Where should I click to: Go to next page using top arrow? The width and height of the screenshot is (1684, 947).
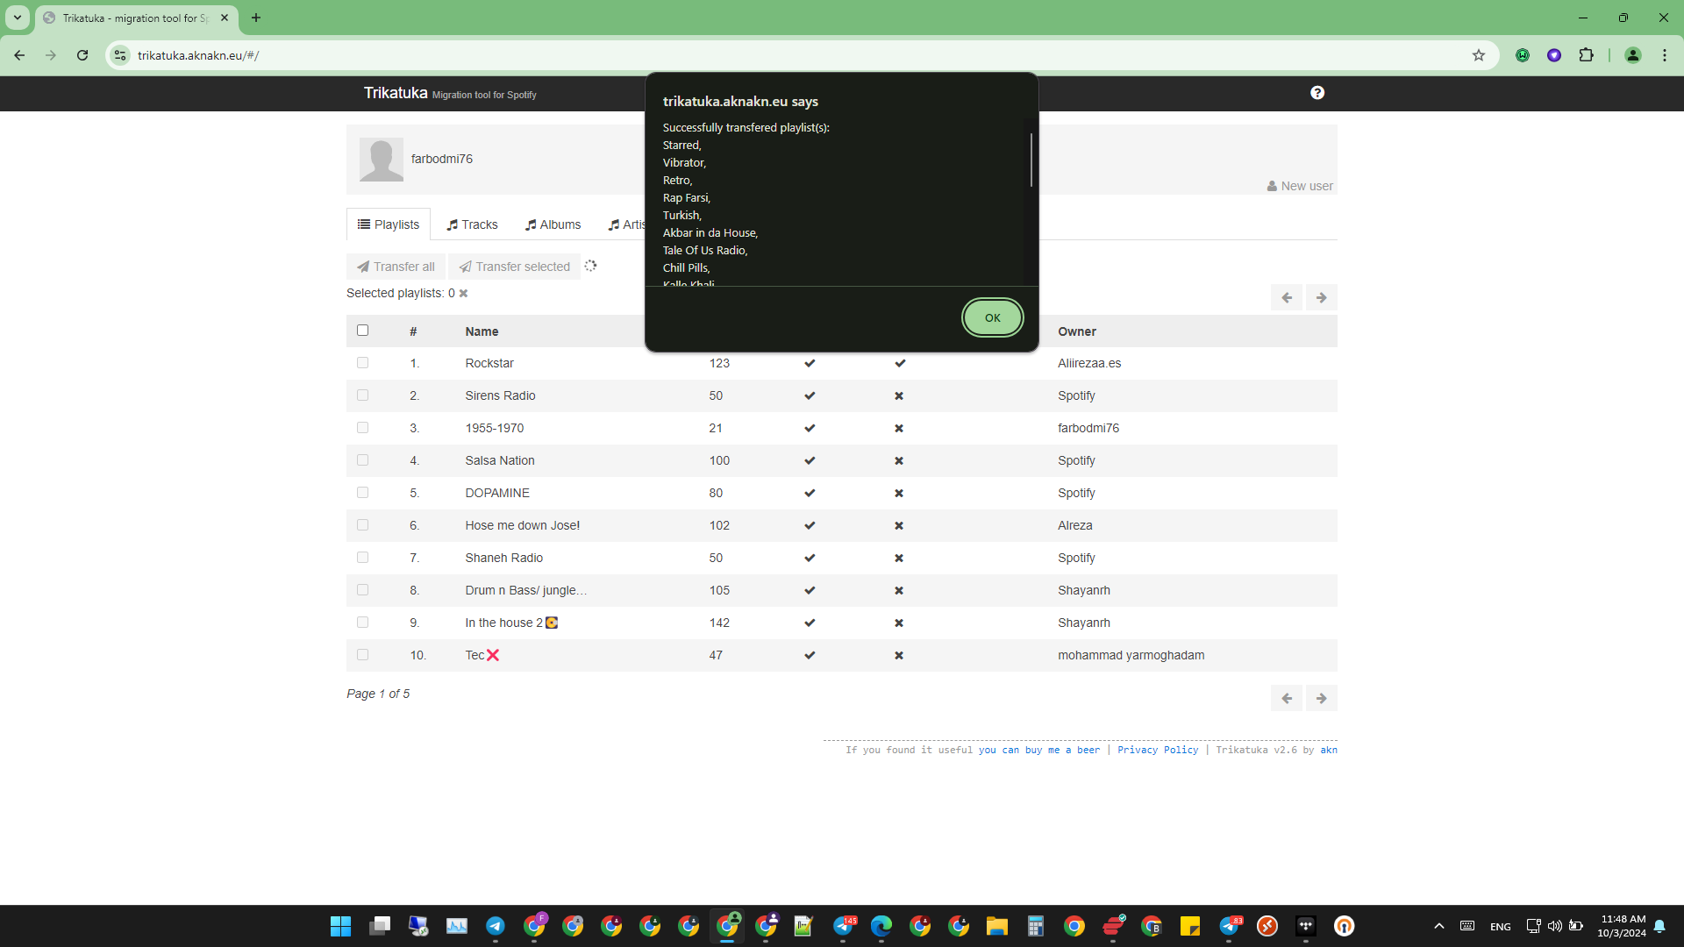[1322, 297]
